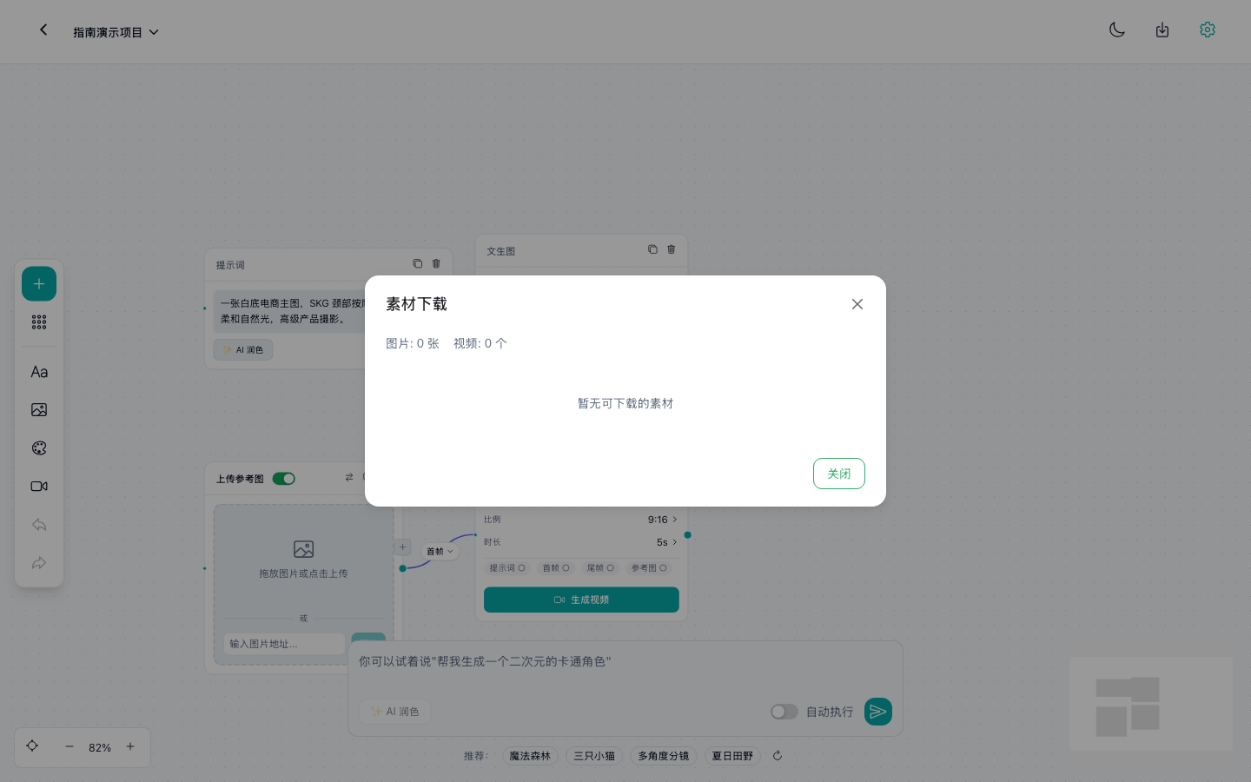
Task: Click the undo arrow in sidebar
Action: [39, 525]
